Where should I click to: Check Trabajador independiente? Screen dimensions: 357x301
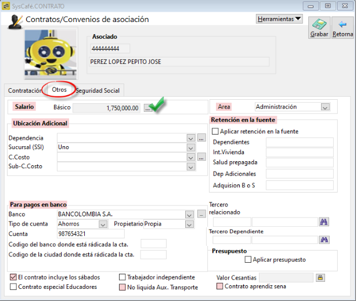coord(122,277)
